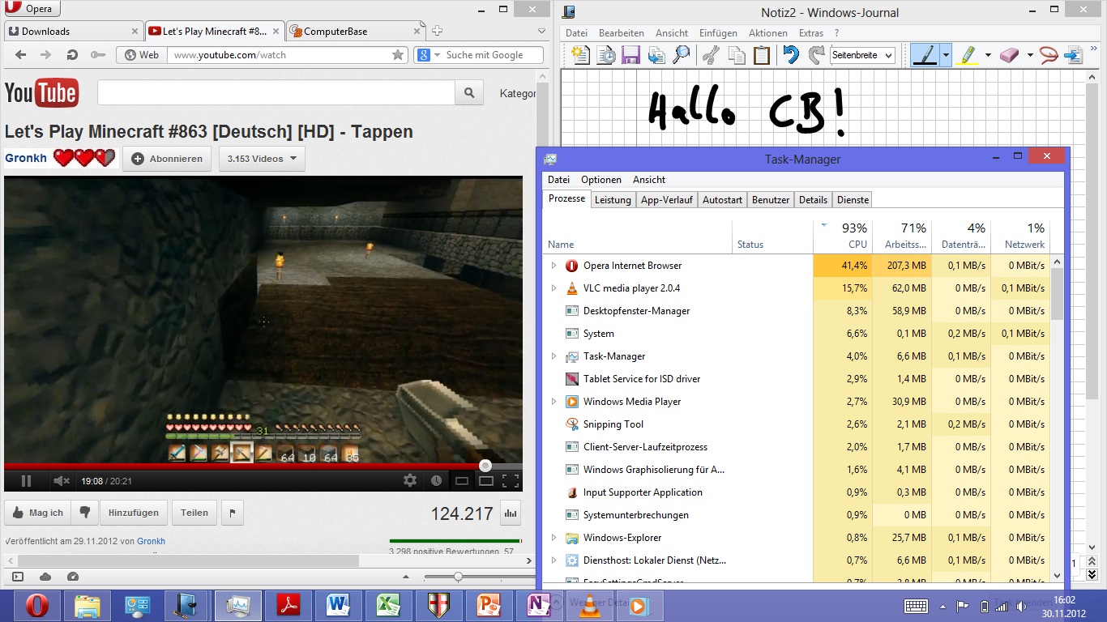
Task: Open Aktionen menu in Windows-Journal
Action: tap(767, 33)
